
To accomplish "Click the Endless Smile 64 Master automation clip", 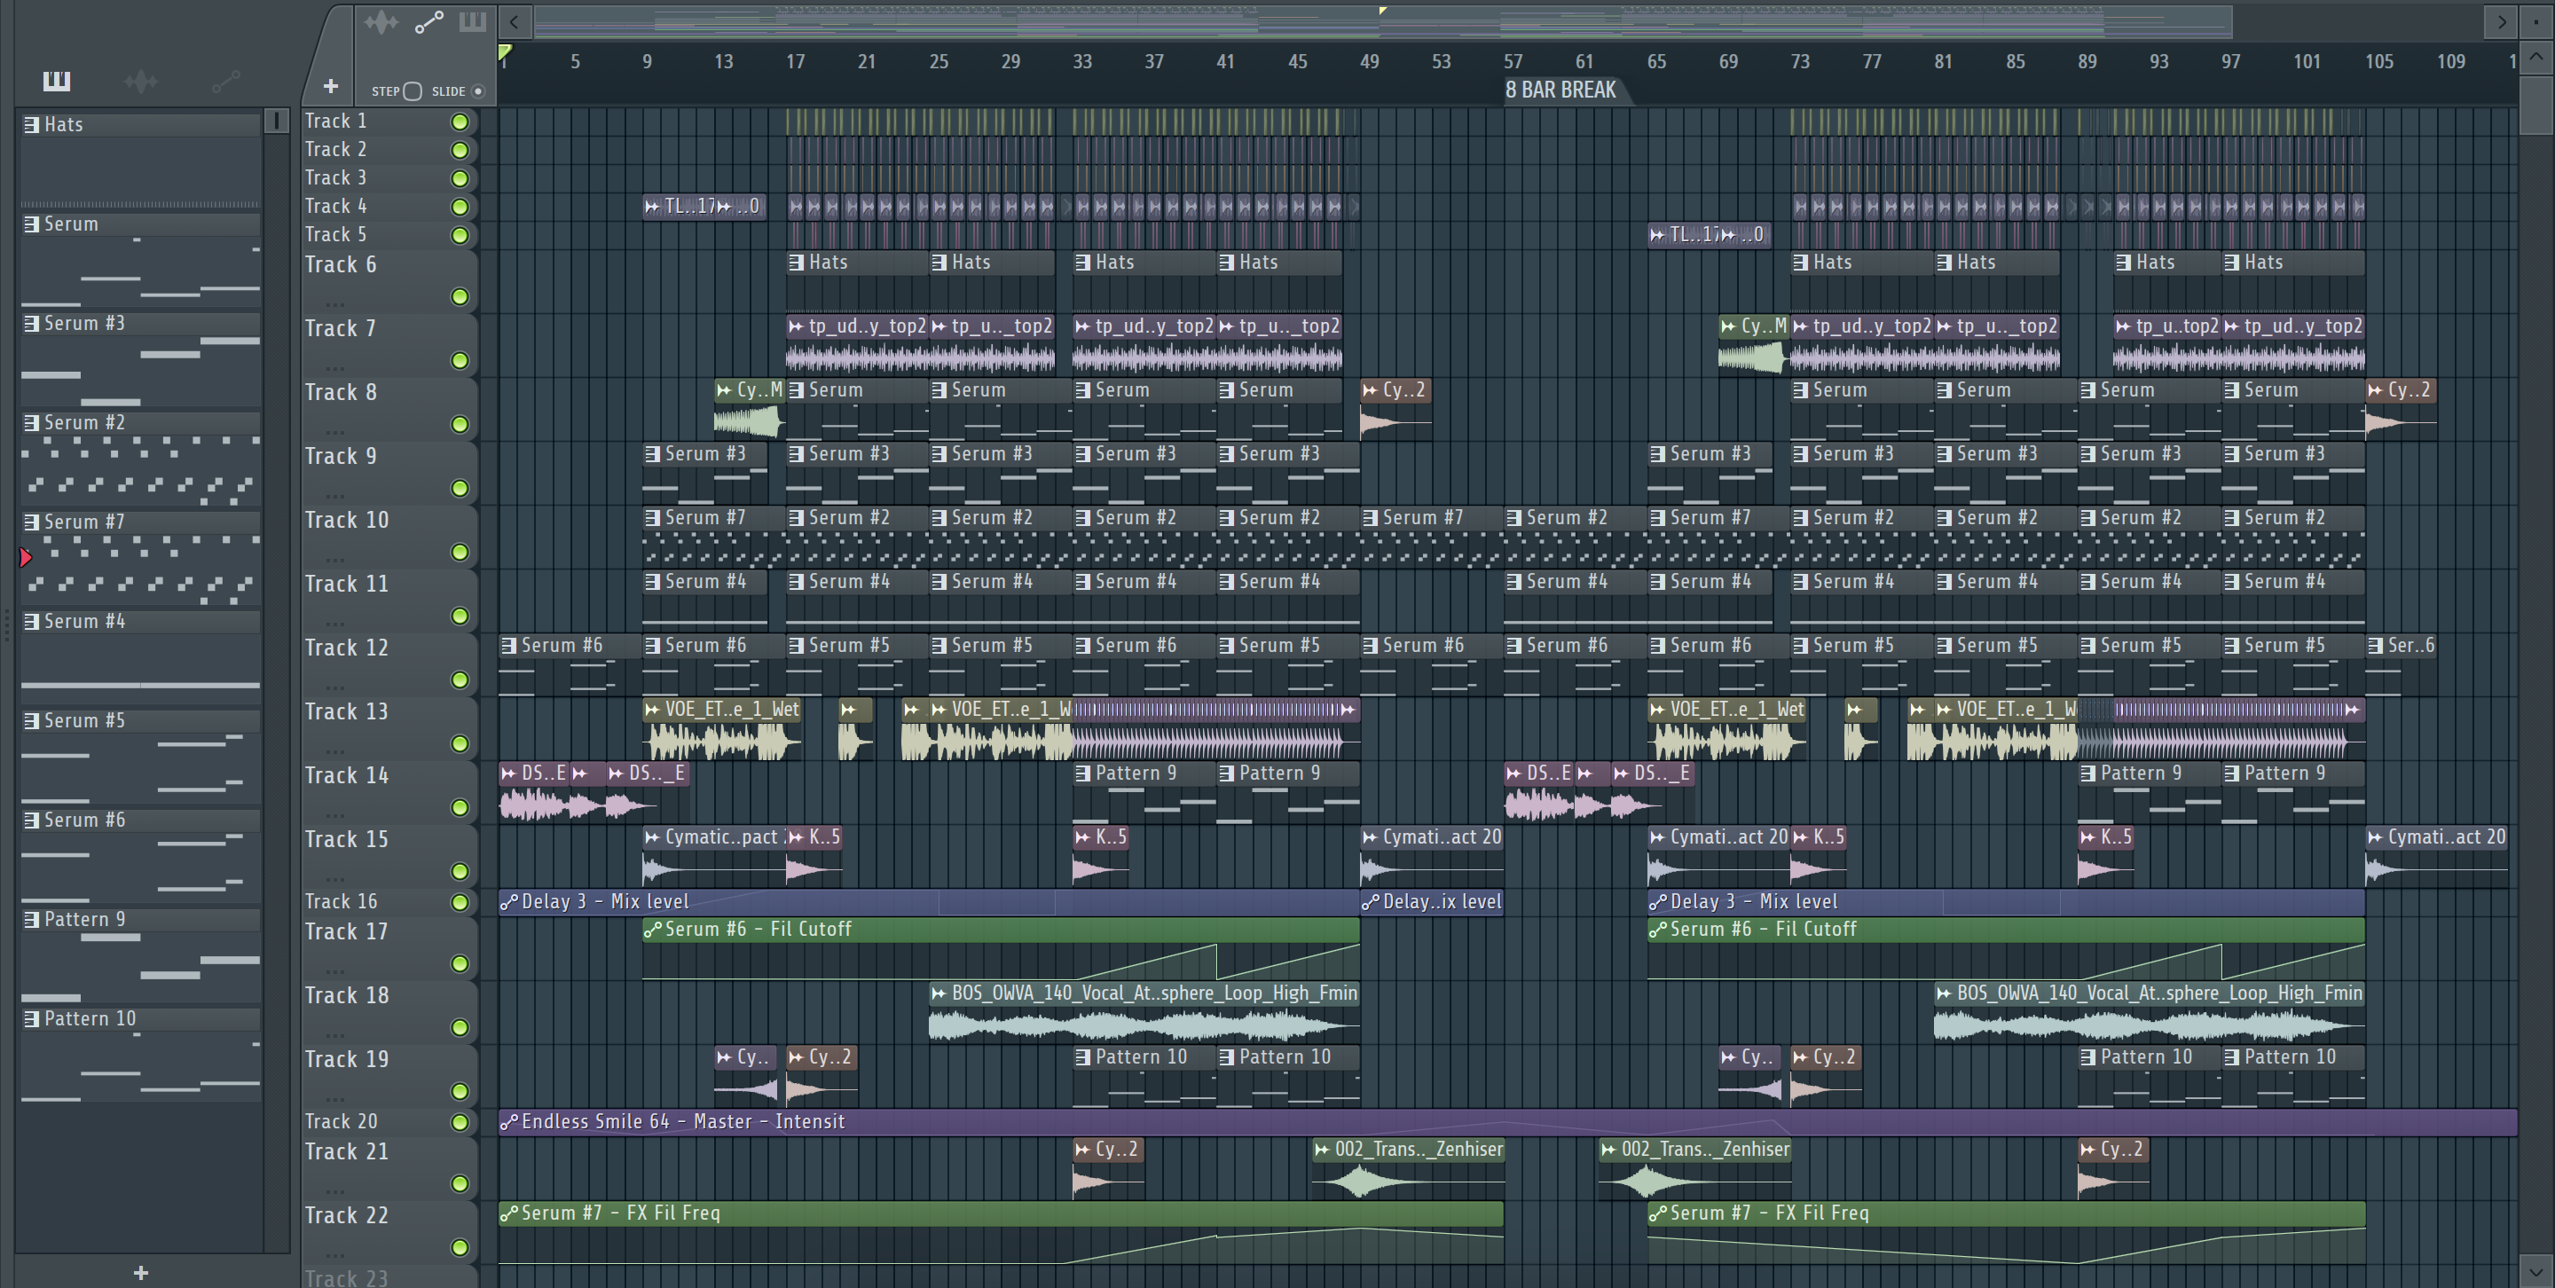I will coord(1507,1121).
